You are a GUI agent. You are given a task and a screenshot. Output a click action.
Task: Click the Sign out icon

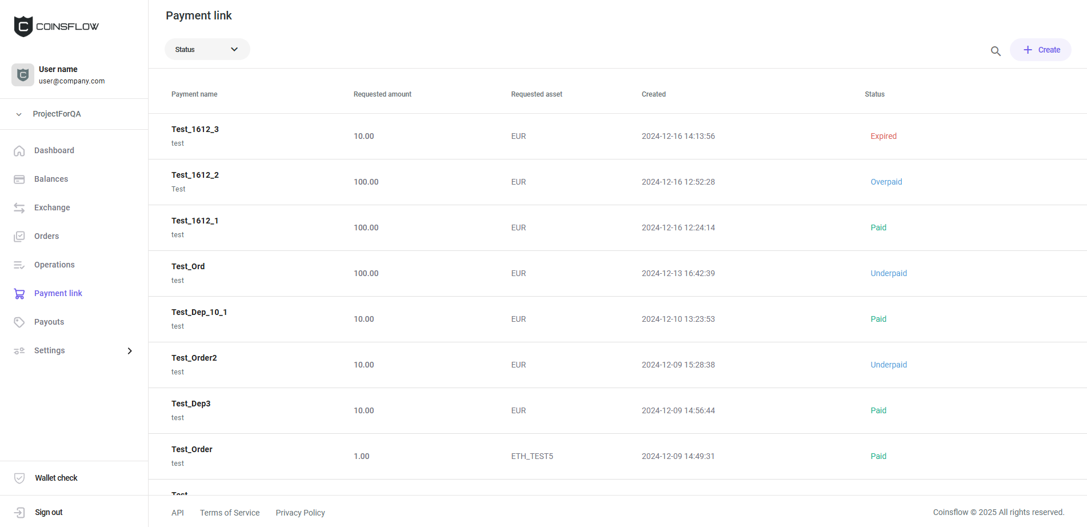[x=19, y=512]
